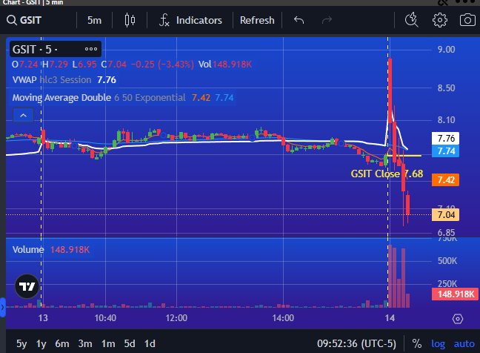Screen dimensions: 480x353
Task: Redo the last chart action
Action: coord(327,20)
